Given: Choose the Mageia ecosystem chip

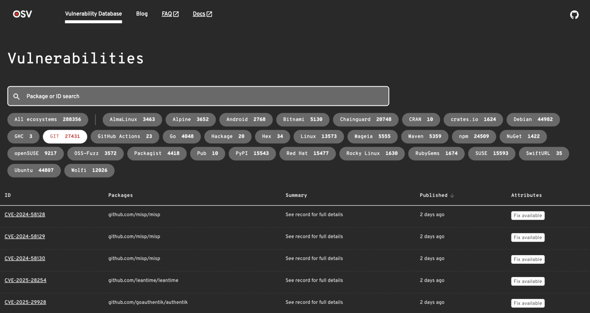Looking at the screenshot, I should pyautogui.click(x=372, y=137).
